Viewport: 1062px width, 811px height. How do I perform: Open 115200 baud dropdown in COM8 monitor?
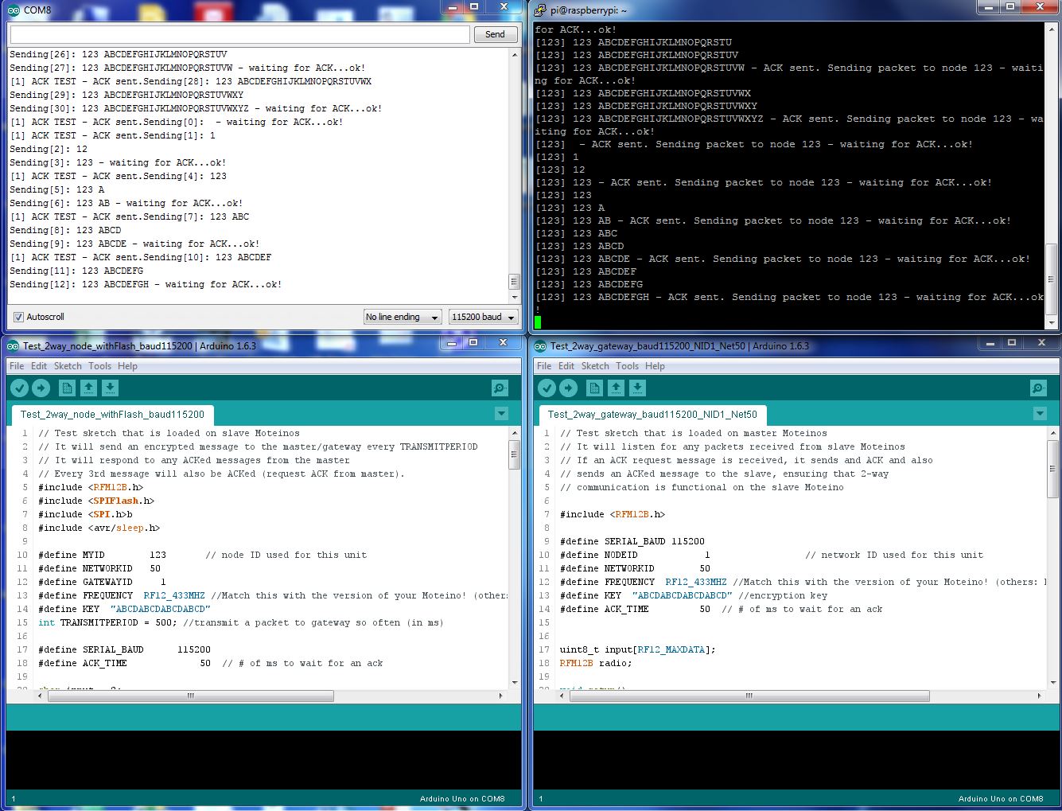(484, 317)
